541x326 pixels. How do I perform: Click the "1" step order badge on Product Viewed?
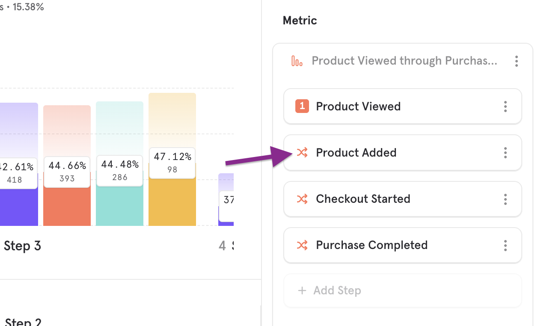tap(302, 106)
